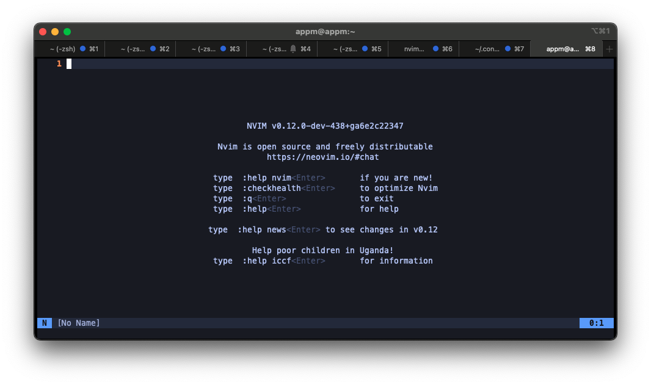Open the https://neovim.io/#chat link
The height and width of the screenshot is (385, 651).
[x=322, y=157]
